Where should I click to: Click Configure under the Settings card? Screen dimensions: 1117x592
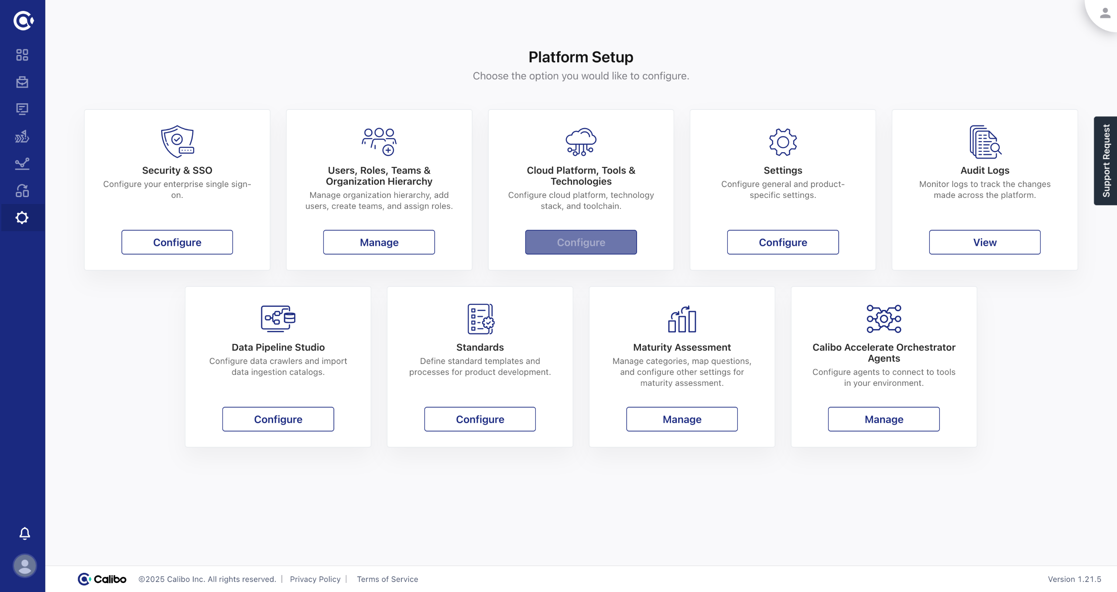click(783, 242)
